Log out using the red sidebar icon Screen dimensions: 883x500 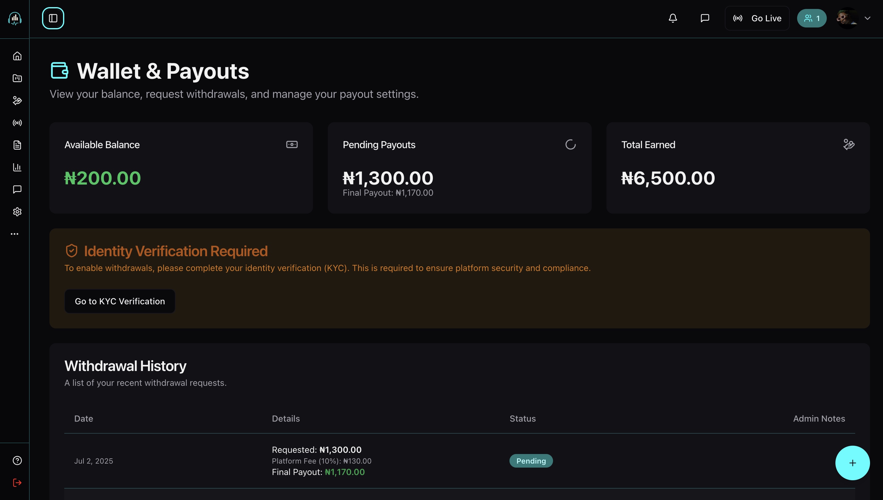tap(17, 482)
